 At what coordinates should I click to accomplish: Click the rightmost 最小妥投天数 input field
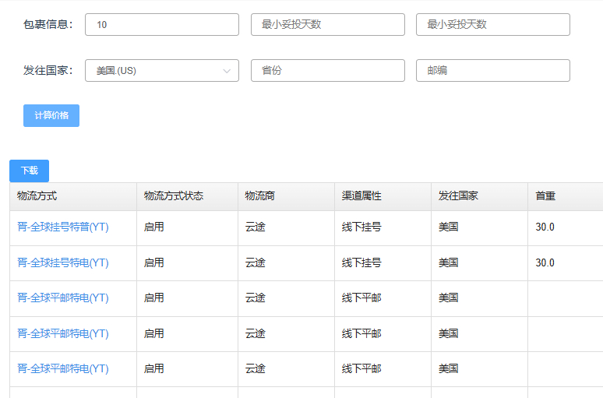[492, 25]
